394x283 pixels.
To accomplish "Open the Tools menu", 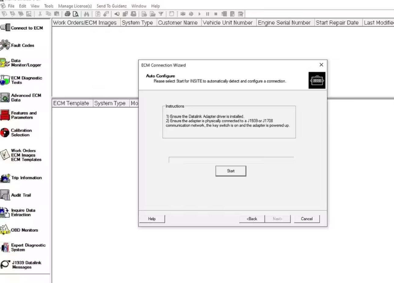I will point(49,6).
